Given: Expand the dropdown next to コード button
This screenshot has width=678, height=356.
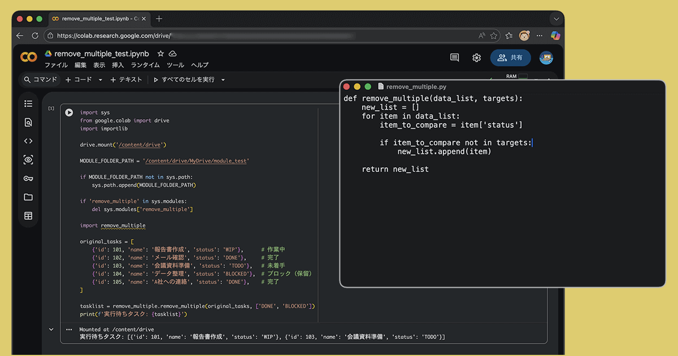Looking at the screenshot, I should (x=99, y=80).
